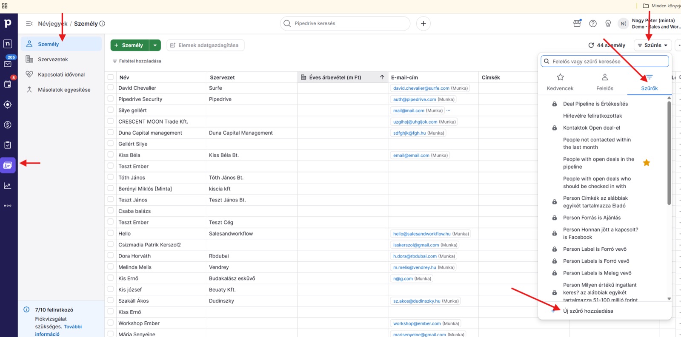Check the box for Melinda Melis
Viewport: 681px width, 337px height.
[x=111, y=266]
